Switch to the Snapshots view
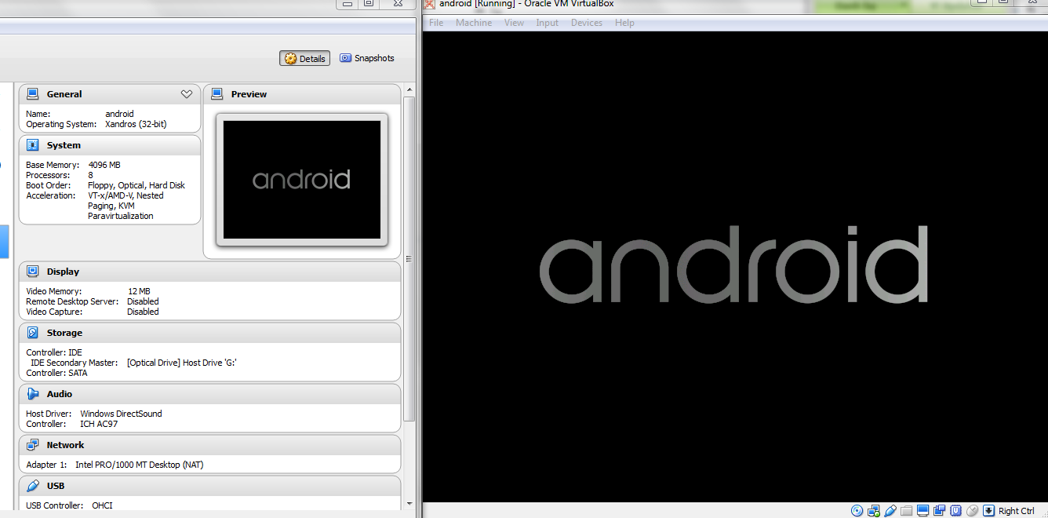The height and width of the screenshot is (518, 1048). [367, 58]
